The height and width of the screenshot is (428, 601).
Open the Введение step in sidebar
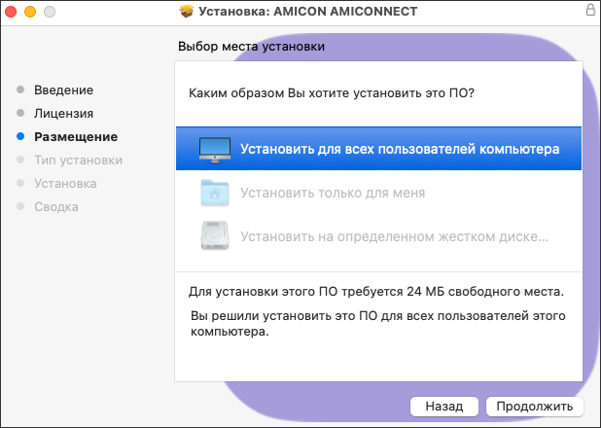63,90
